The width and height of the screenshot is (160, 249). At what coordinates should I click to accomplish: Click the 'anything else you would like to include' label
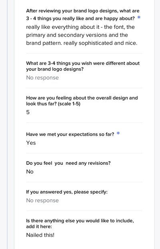coord(80,223)
